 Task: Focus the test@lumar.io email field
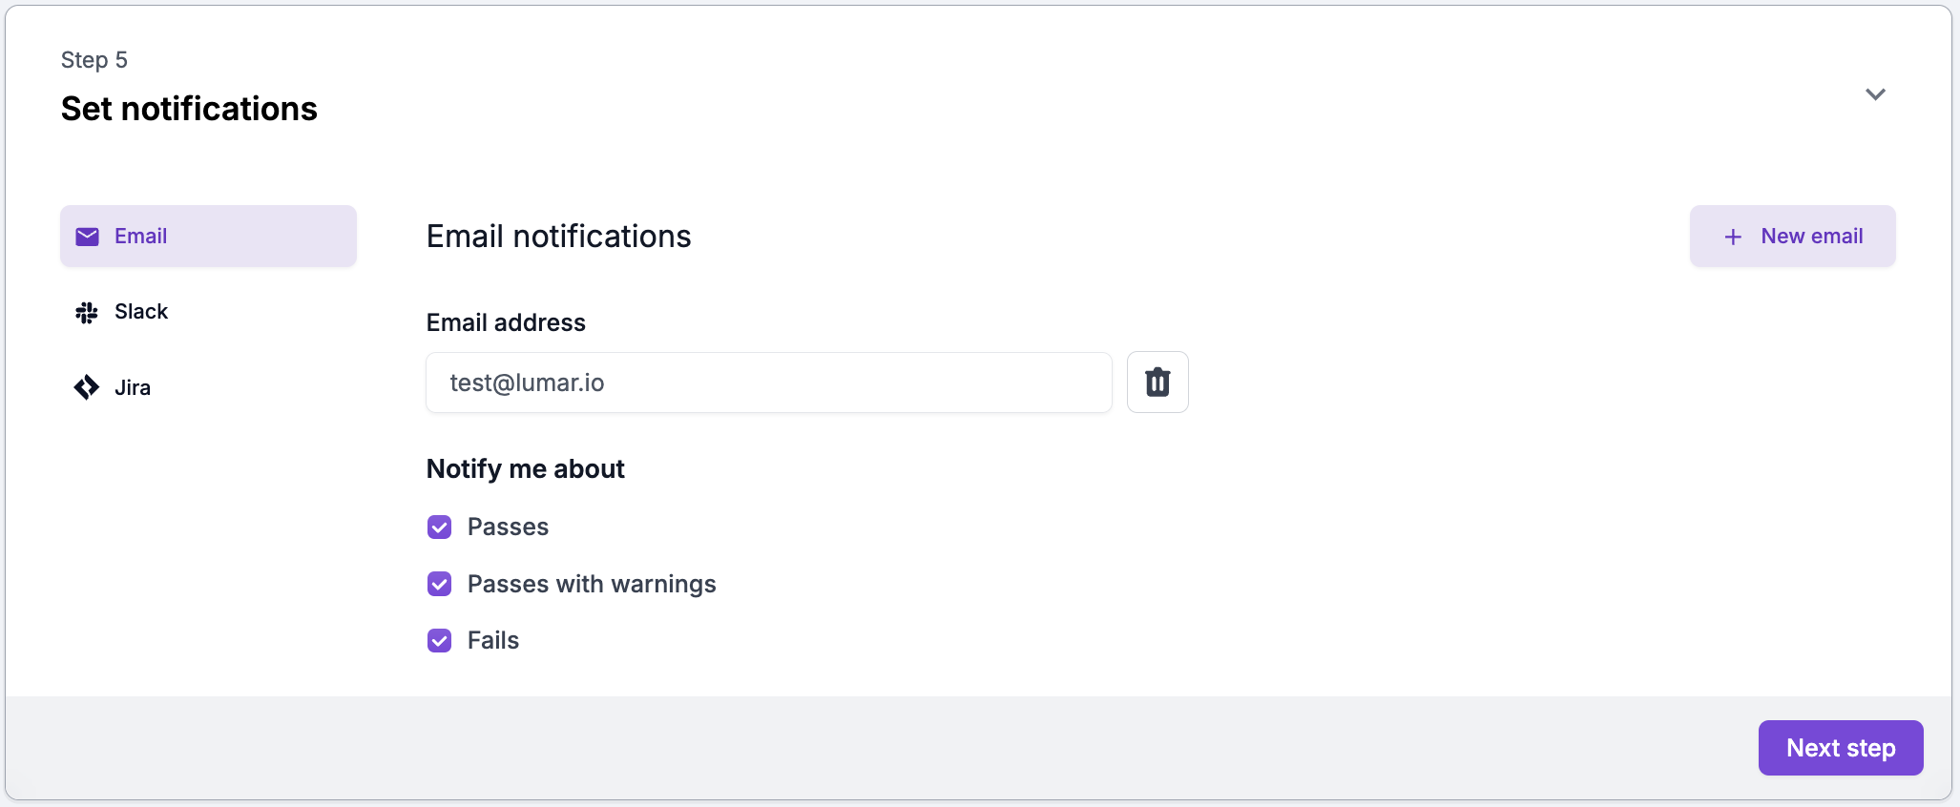(769, 383)
